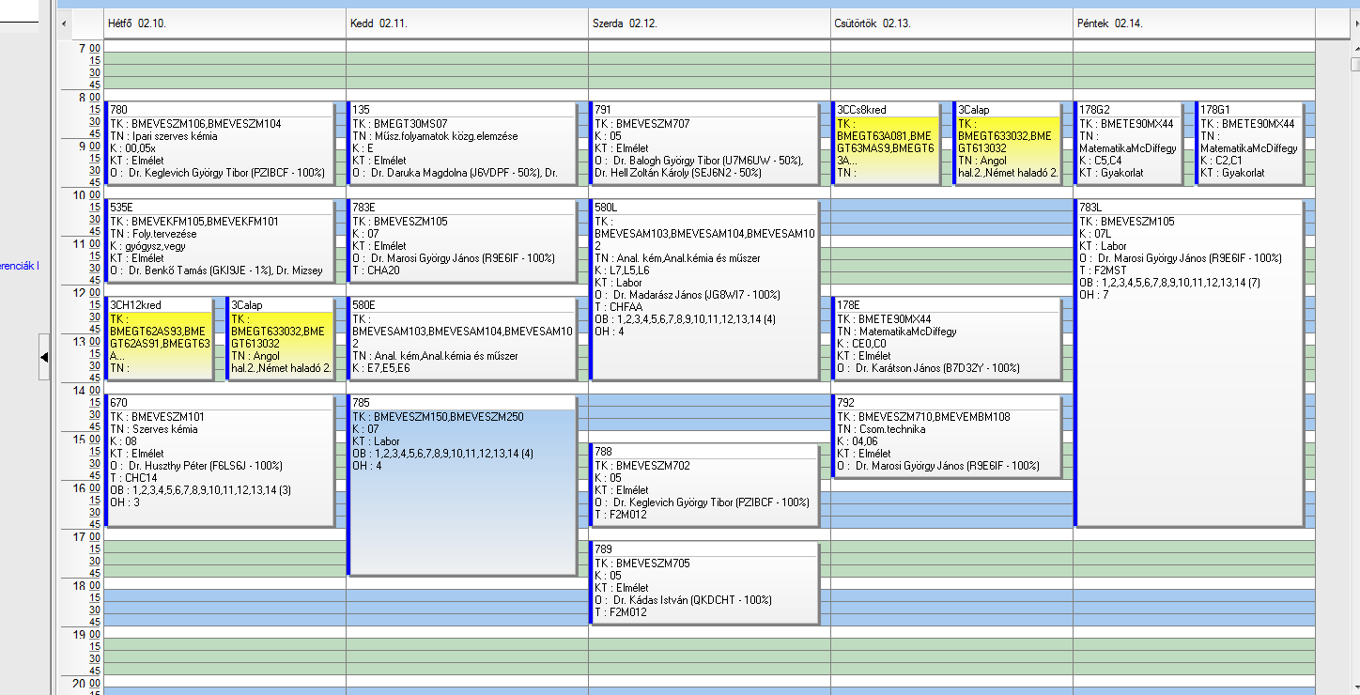This screenshot has width=1360, height=695.
Task: Select the Csütörtök 02.13. day header
Action: point(951,23)
